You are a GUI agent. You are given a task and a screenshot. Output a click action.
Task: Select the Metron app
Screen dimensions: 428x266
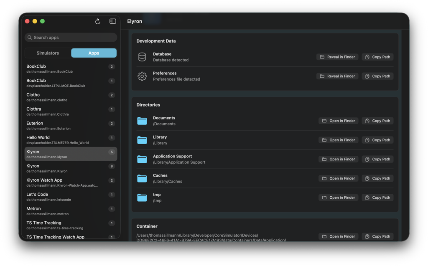[71, 211]
